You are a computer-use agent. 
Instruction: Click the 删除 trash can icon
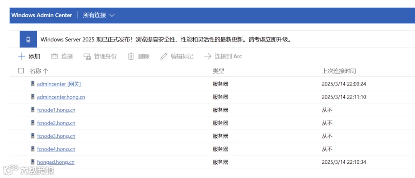tap(131, 56)
